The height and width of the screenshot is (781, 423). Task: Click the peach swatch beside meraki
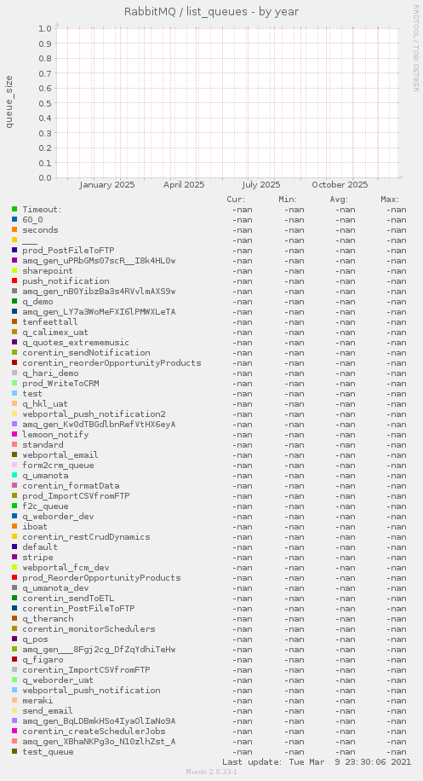pyautogui.click(x=14, y=700)
